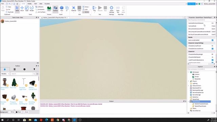Open the UI insert tool

tap(67, 9)
